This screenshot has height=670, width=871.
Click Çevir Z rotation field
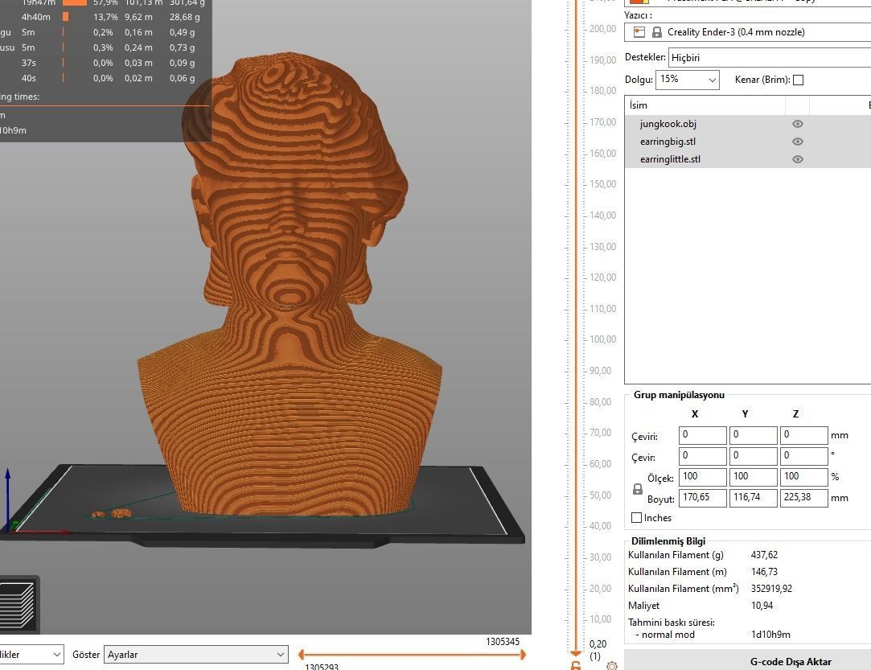803,456
